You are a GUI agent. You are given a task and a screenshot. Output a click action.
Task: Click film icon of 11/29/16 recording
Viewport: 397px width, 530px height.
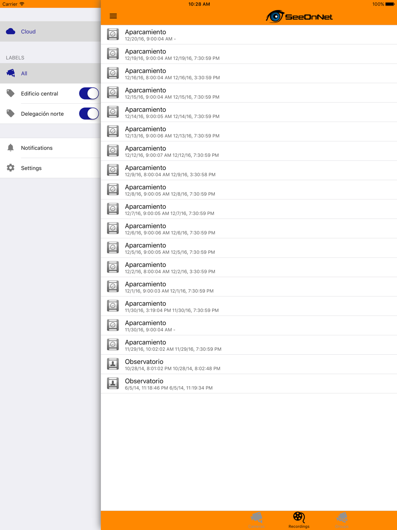(x=113, y=345)
